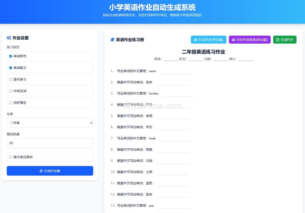Click the printer icon on 打印作业答案(家长版)
The height and width of the screenshot is (213, 305).
(233, 40)
